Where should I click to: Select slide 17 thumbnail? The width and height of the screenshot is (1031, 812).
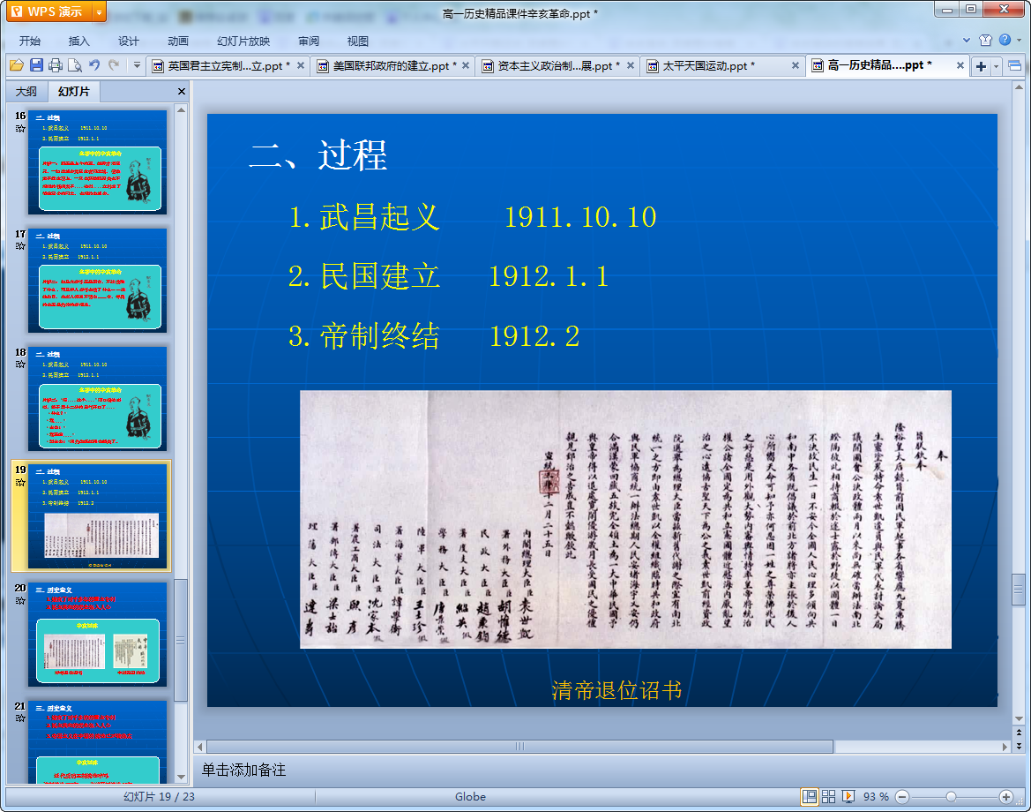click(97, 281)
